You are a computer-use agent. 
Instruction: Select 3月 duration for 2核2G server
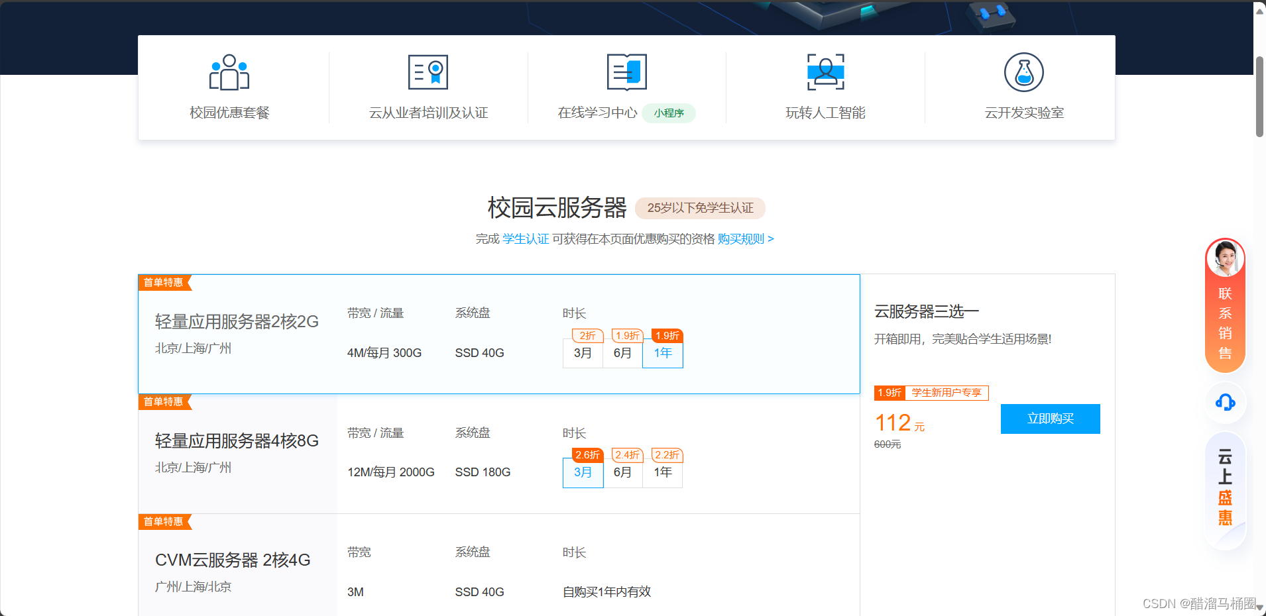click(583, 353)
